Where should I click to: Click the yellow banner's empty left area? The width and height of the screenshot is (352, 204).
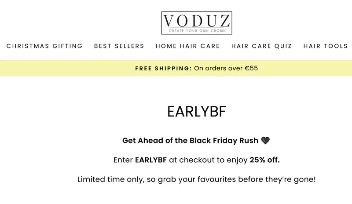(x=53, y=68)
